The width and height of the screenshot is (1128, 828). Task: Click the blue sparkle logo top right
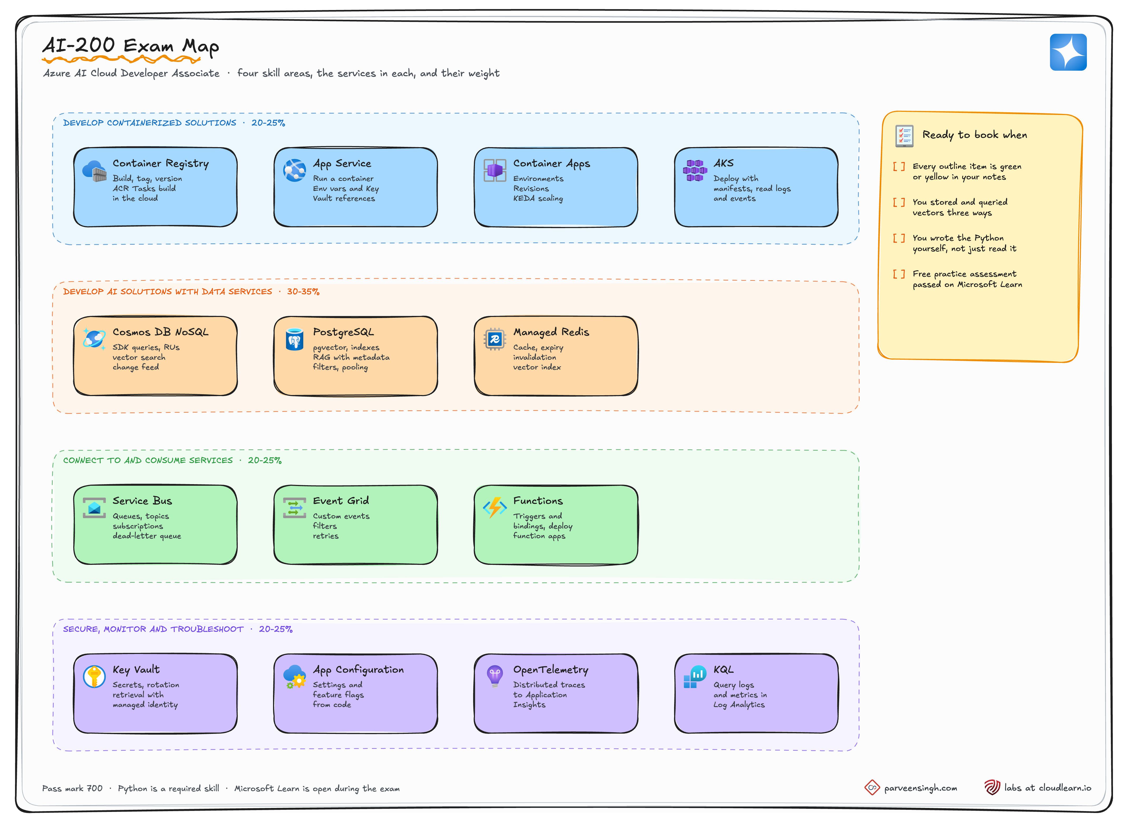(1068, 52)
